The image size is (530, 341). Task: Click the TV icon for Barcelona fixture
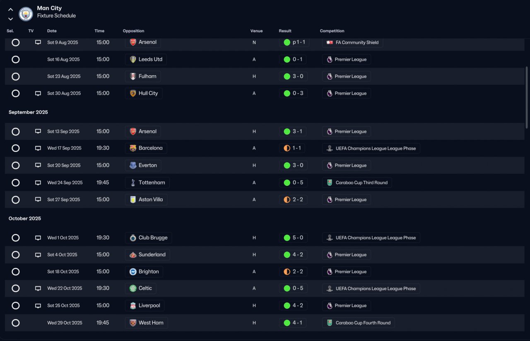pyautogui.click(x=38, y=148)
